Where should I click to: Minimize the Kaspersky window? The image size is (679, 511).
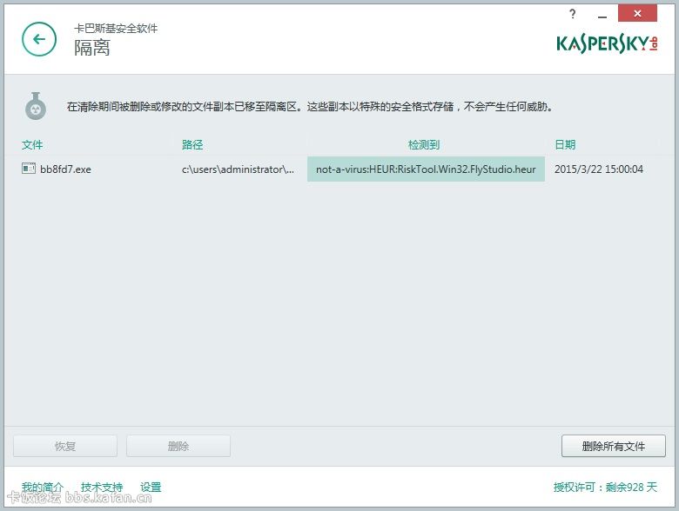click(601, 14)
